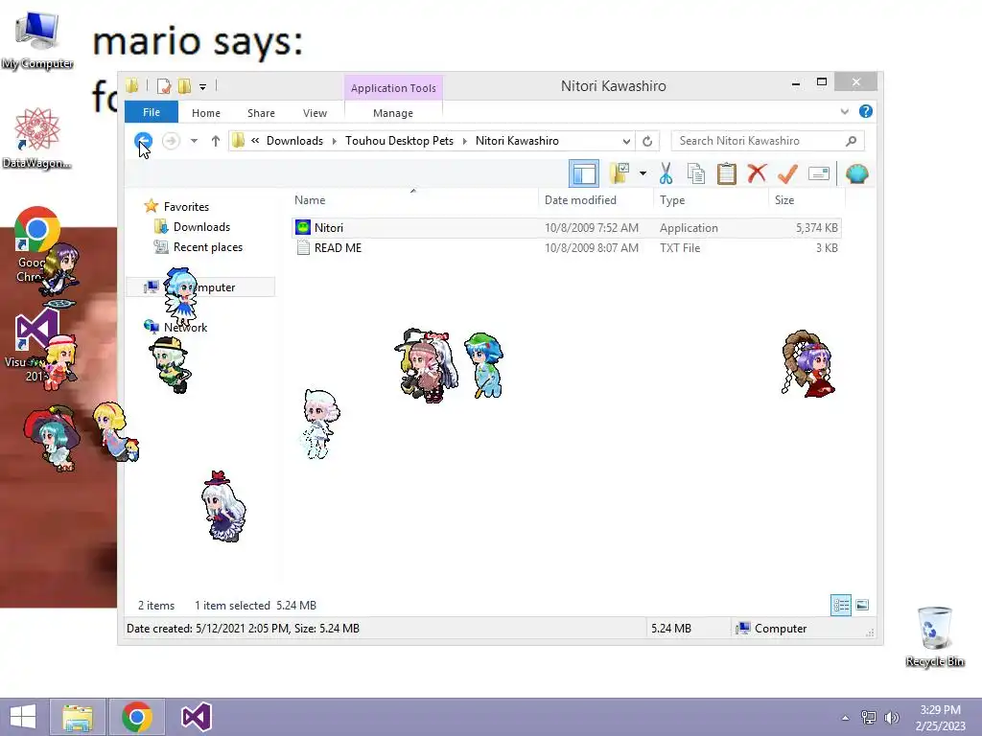Paste using the clipboard toolbar icon
Screen dimensions: 982x736
pos(727,173)
